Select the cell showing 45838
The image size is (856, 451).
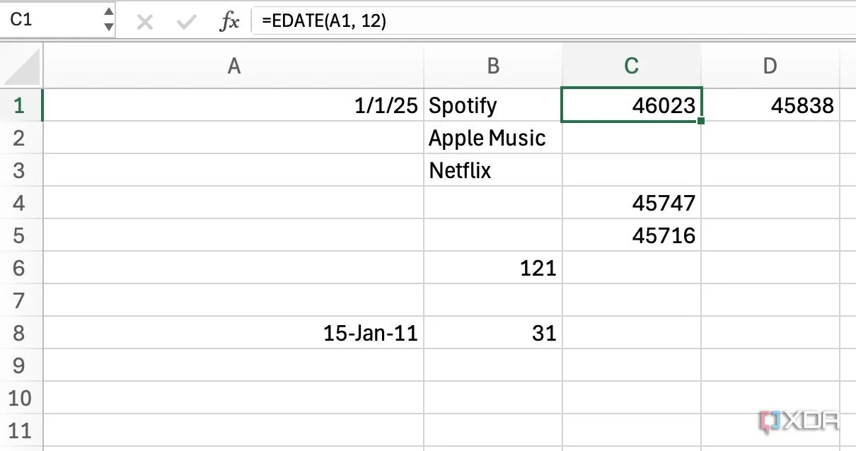click(x=770, y=106)
